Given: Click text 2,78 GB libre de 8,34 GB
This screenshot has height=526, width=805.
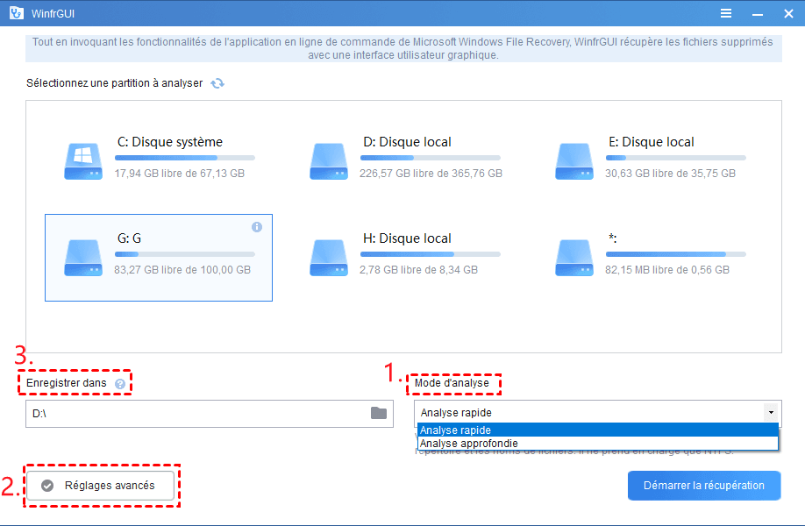Looking at the screenshot, I should point(418,270).
